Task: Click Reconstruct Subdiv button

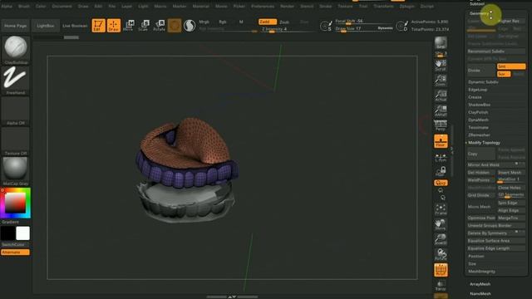Action: (x=496, y=51)
